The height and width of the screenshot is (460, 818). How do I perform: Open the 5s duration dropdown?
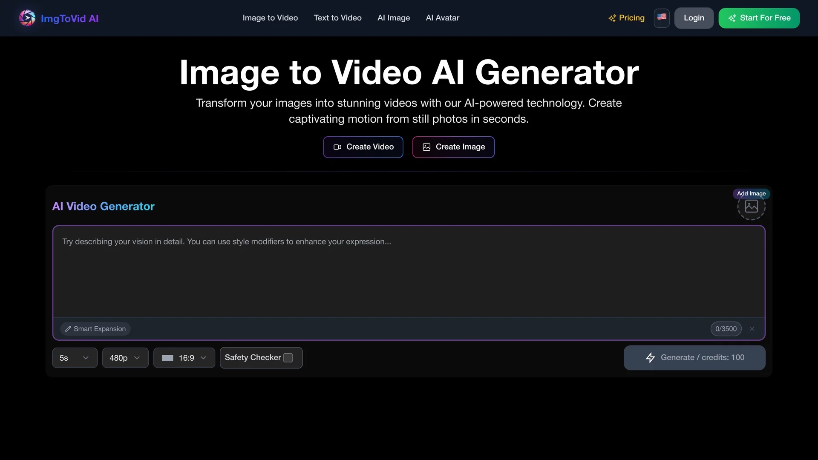tap(75, 358)
